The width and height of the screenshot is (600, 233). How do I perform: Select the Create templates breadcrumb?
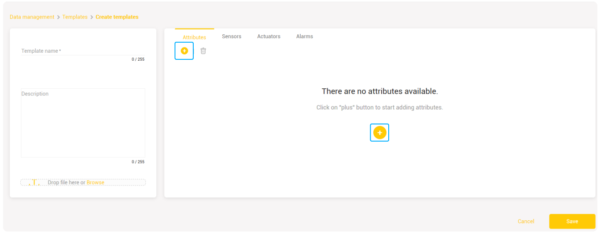pyautogui.click(x=117, y=17)
